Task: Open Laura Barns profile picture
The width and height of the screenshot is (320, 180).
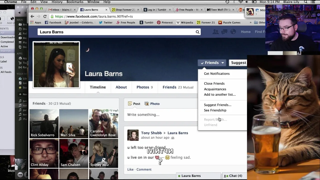Action: pos(56,65)
